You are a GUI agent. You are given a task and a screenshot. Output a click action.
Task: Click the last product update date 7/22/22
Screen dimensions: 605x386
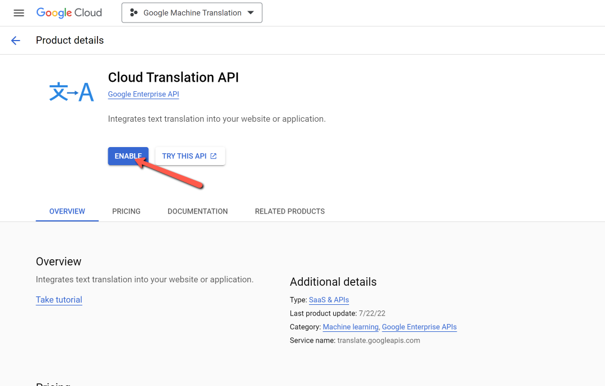pyautogui.click(x=372, y=313)
